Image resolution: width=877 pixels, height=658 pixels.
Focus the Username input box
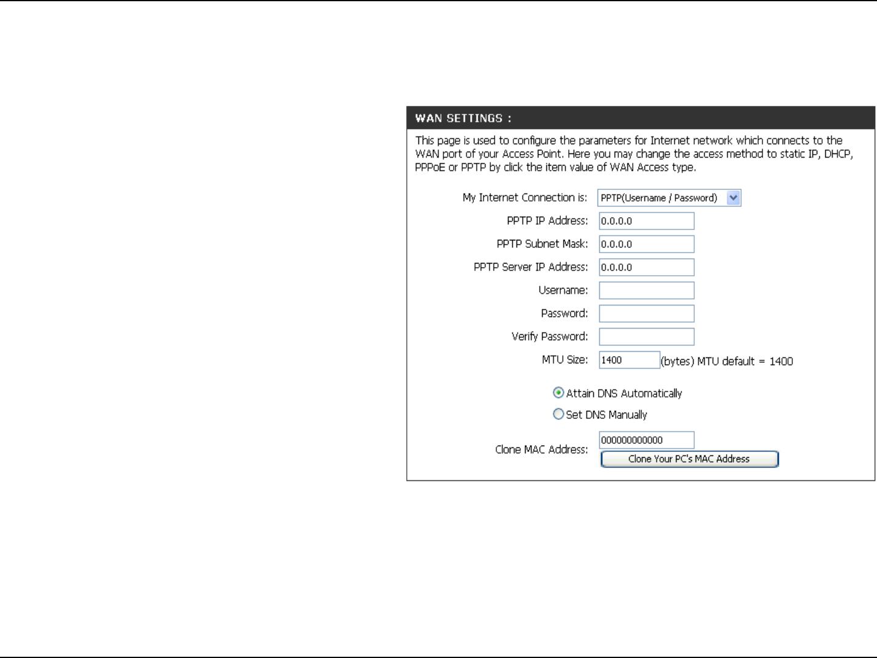coord(646,290)
